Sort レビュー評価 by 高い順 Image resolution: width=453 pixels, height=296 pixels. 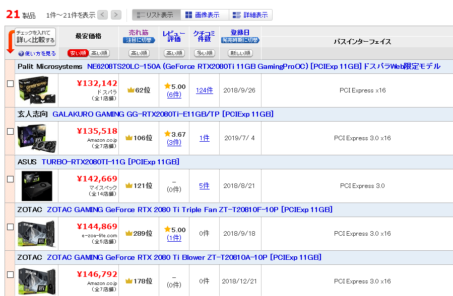[x=174, y=53]
